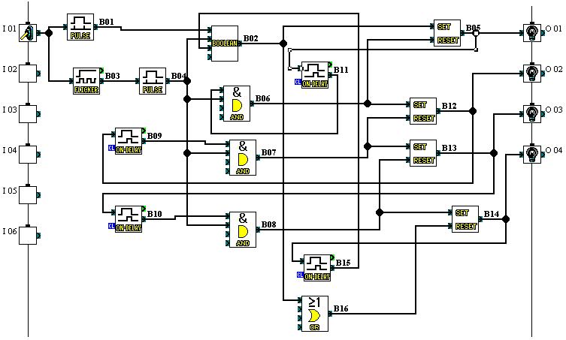Viewport: 566px width, 340px height.
Task: Click the O01 output label
Action: click(554, 29)
